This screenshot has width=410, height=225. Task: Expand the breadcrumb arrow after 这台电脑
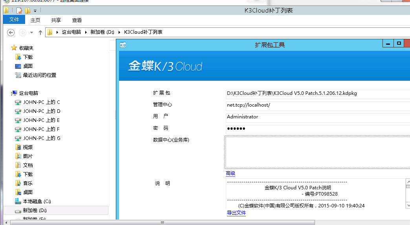[86, 32]
